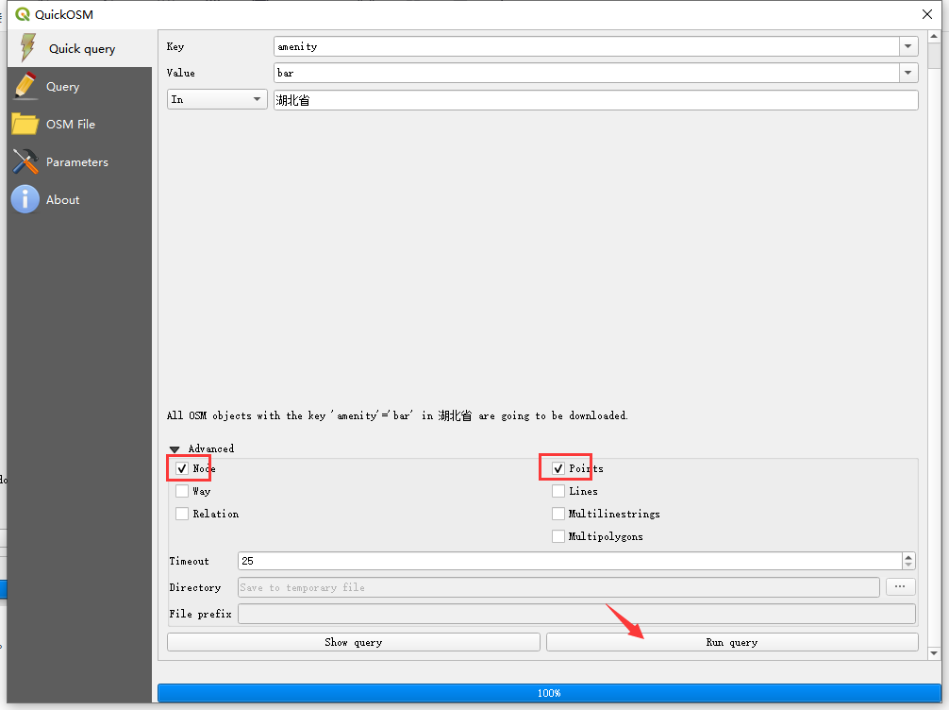Increase the Timeout value with up arrow
The height and width of the screenshot is (710, 949).
coord(907,557)
